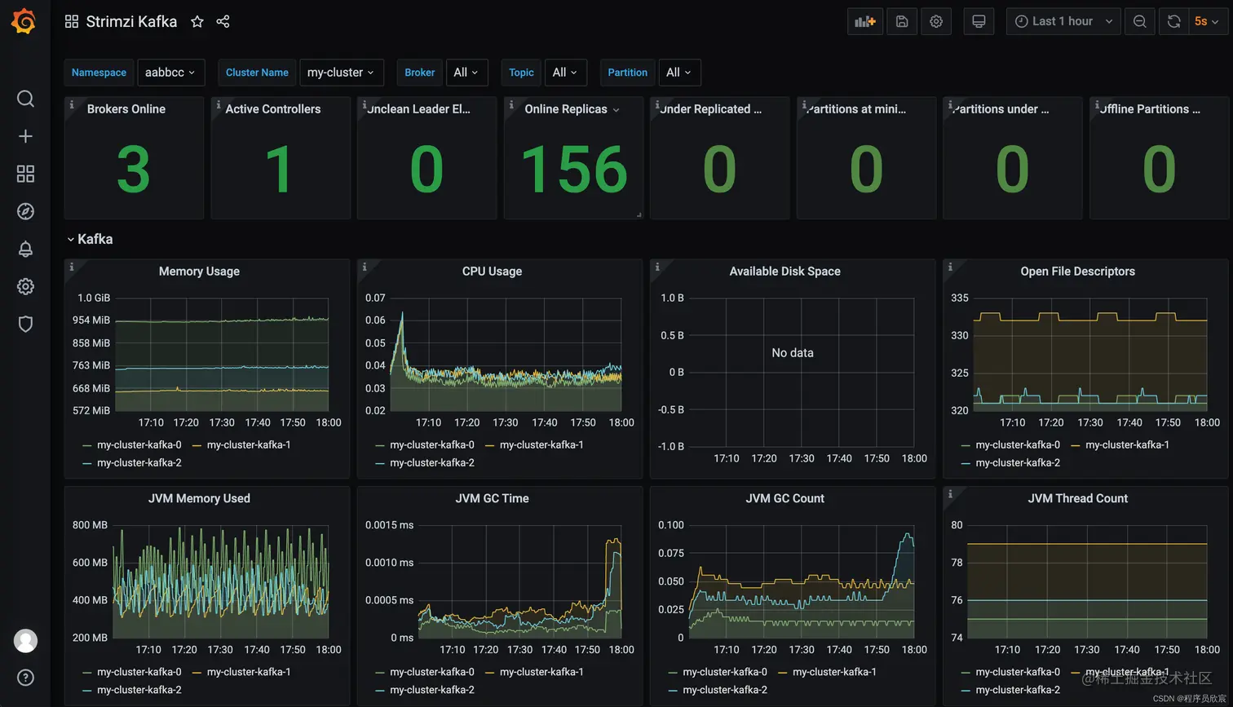
Task: Open the Available Disk Space title menu
Action: coord(784,272)
